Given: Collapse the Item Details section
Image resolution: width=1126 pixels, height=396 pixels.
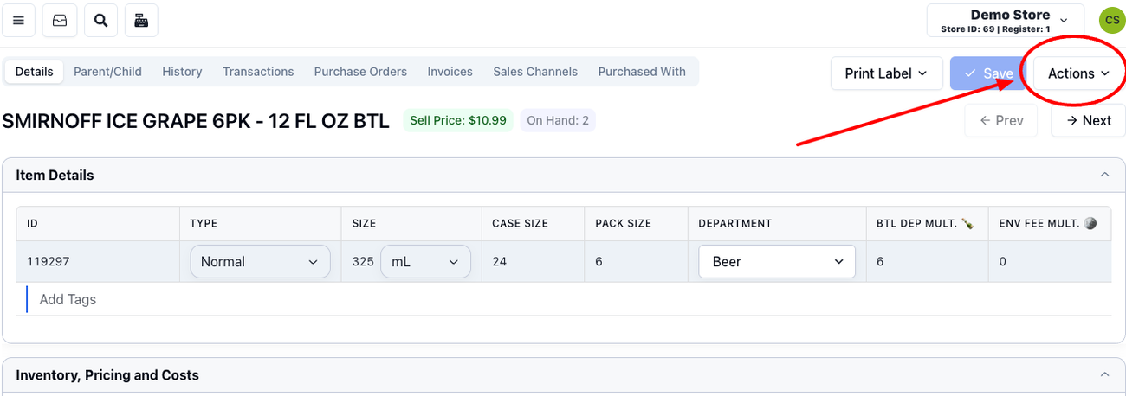Looking at the screenshot, I should 1104,175.
